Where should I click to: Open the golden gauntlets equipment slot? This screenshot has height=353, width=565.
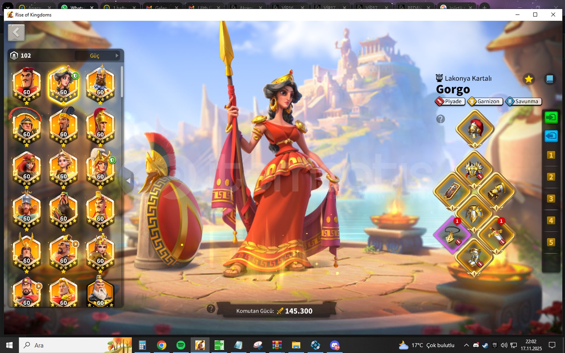tap(496, 191)
